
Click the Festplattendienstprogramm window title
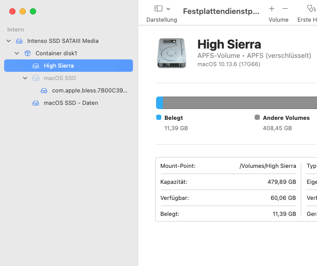click(221, 11)
